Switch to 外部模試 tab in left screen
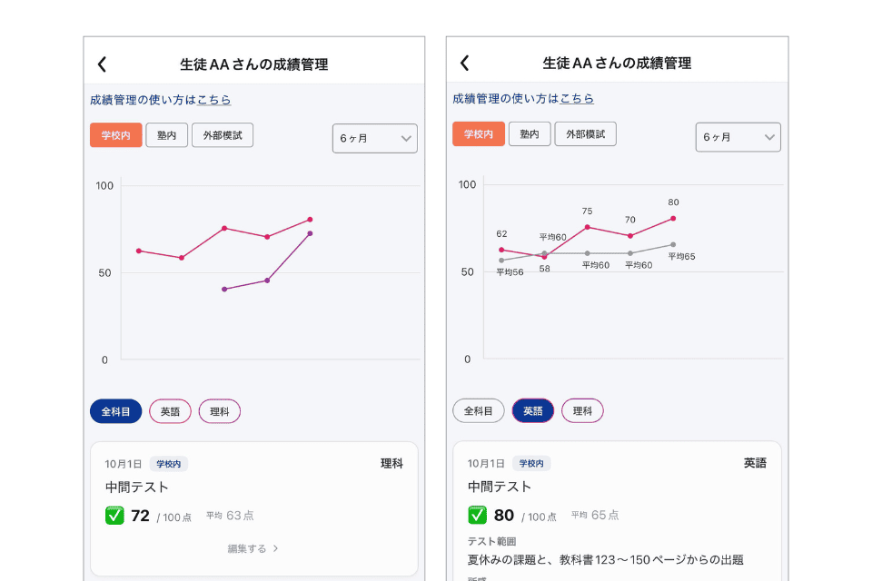872x581 pixels. [x=223, y=135]
